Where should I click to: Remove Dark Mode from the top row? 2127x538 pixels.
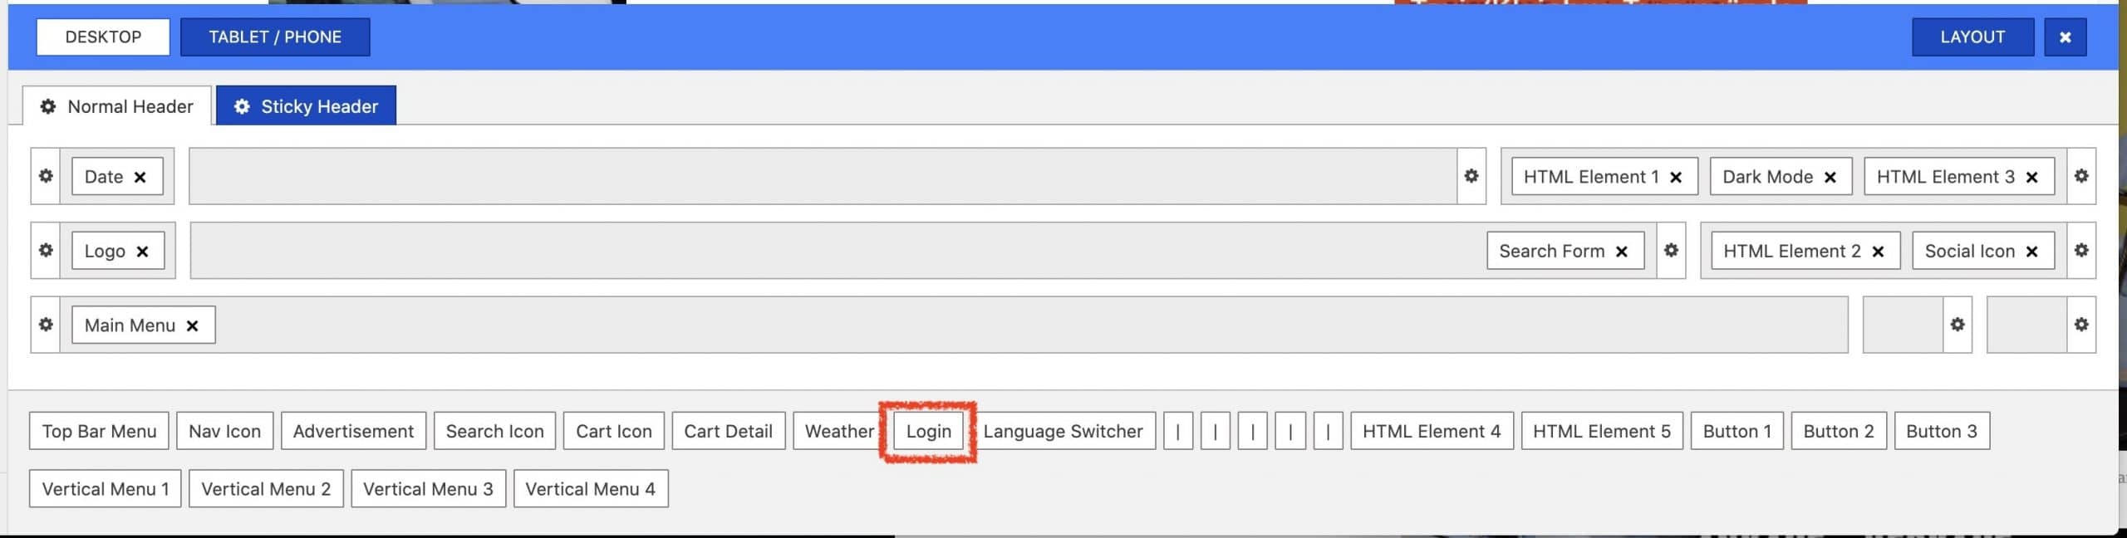tap(1830, 177)
